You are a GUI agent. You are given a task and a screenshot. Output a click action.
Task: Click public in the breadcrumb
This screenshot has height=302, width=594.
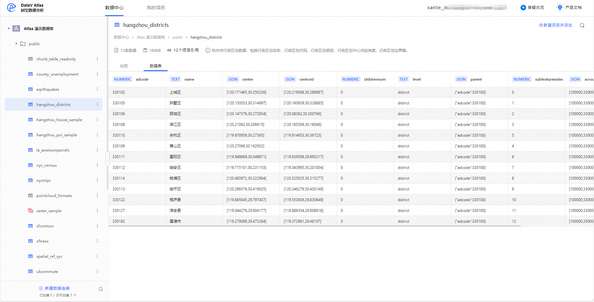point(178,37)
